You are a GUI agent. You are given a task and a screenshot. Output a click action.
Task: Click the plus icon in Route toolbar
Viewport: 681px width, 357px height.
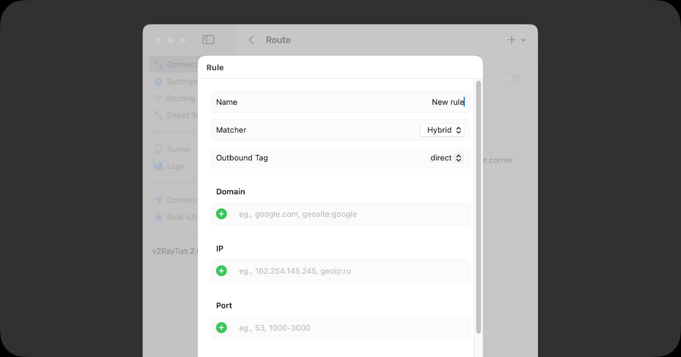point(511,40)
